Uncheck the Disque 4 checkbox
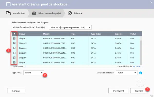The width and height of the screenshot is (154, 97). (14, 48)
